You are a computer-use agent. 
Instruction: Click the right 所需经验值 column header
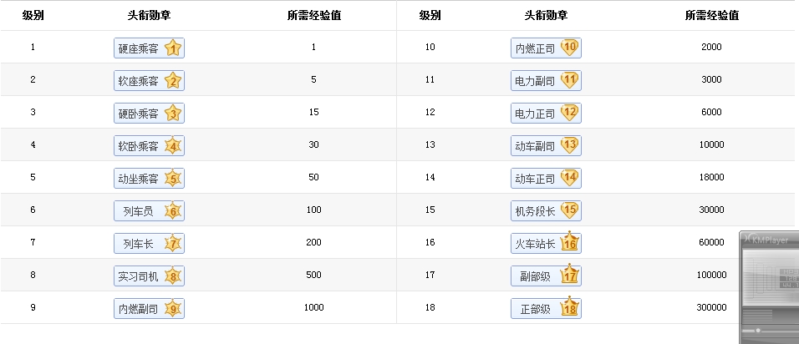711,15
